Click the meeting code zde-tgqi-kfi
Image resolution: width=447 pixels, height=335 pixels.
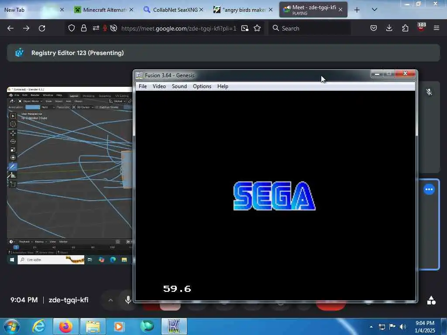coord(69,300)
